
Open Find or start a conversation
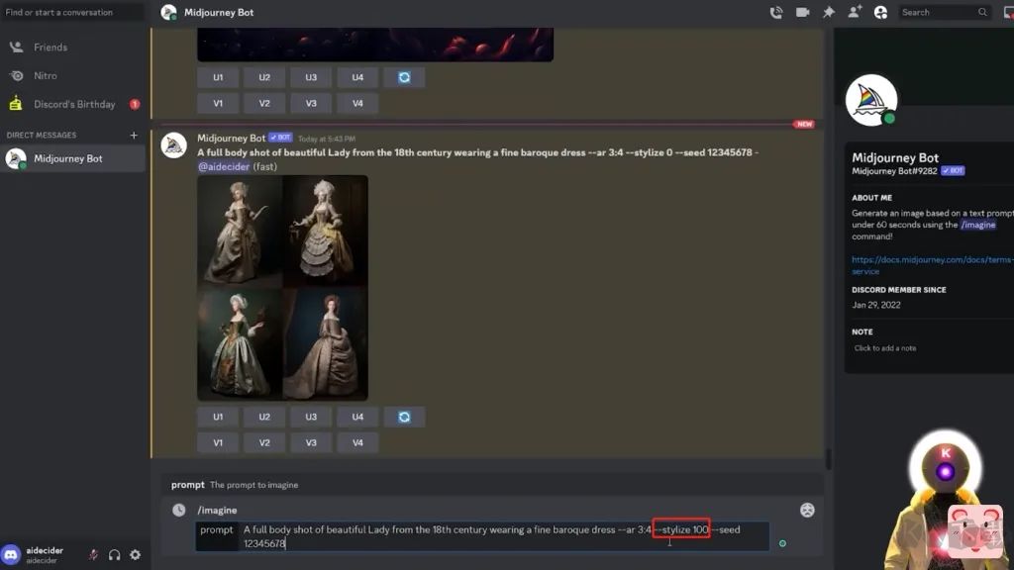click(x=72, y=12)
